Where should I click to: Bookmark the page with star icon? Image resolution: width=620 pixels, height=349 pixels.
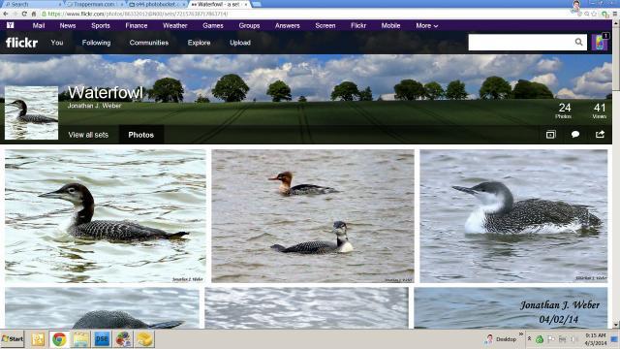pyautogui.click(x=594, y=14)
